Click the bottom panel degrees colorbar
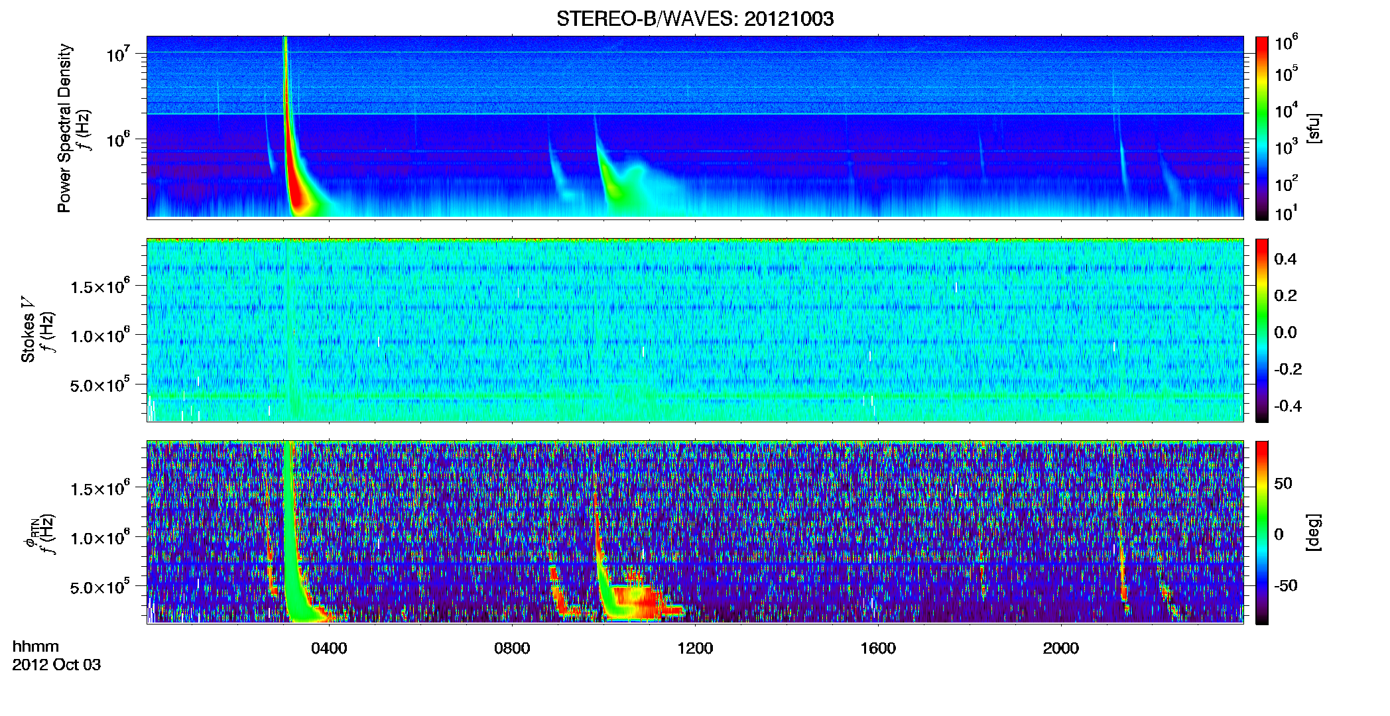 (1262, 532)
